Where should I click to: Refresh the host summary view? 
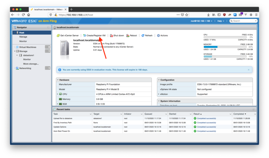click(147, 36)
